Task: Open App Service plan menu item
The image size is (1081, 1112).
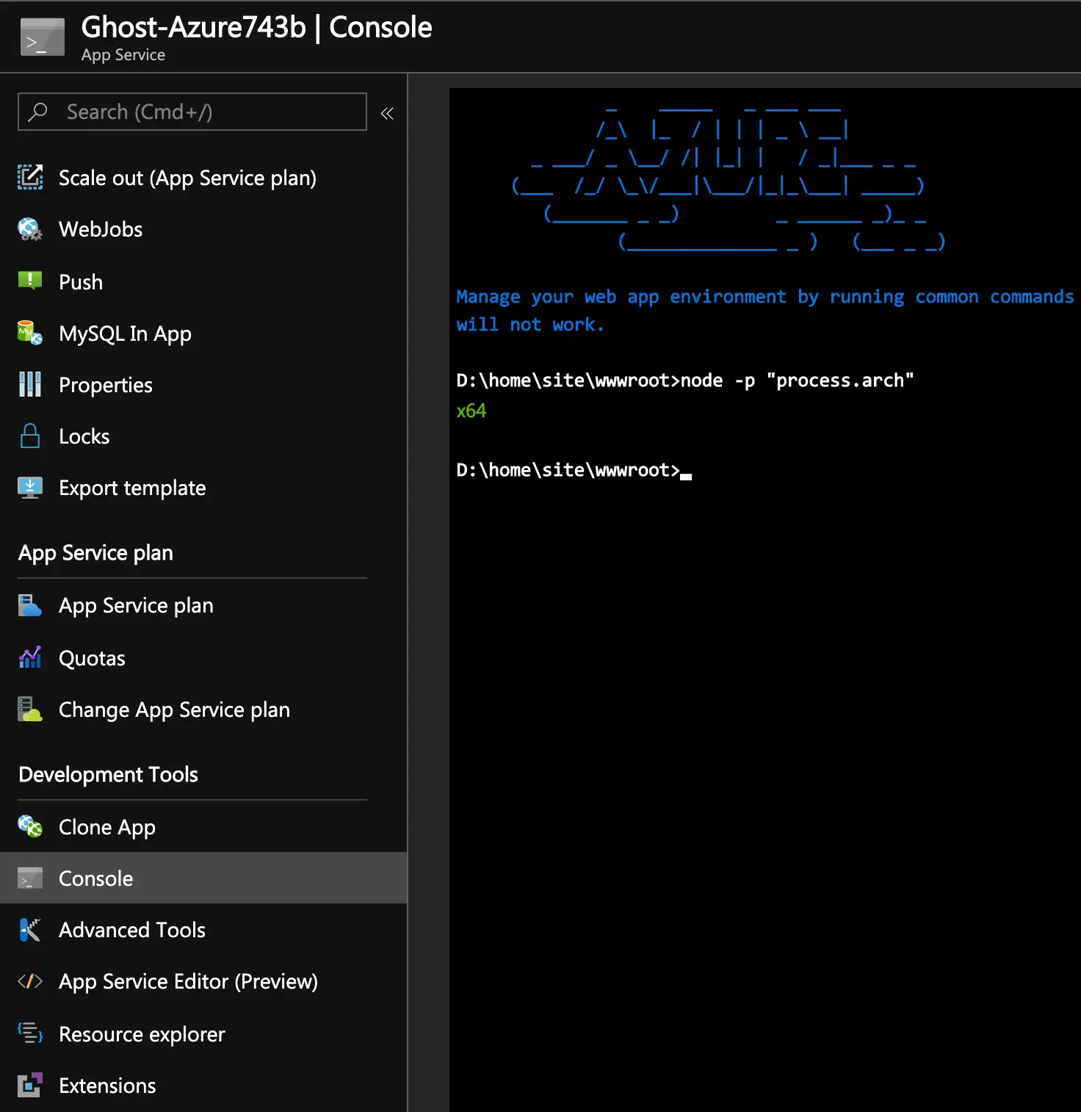Action: click(203, 605)
